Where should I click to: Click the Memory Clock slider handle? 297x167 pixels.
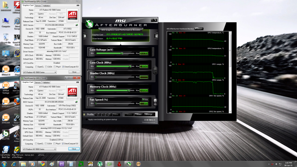(129, 90)
